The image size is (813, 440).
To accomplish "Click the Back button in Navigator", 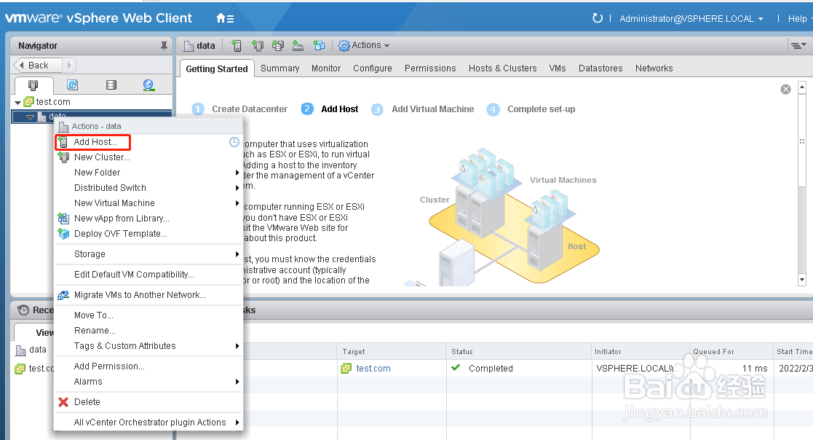I will (37, 65).
